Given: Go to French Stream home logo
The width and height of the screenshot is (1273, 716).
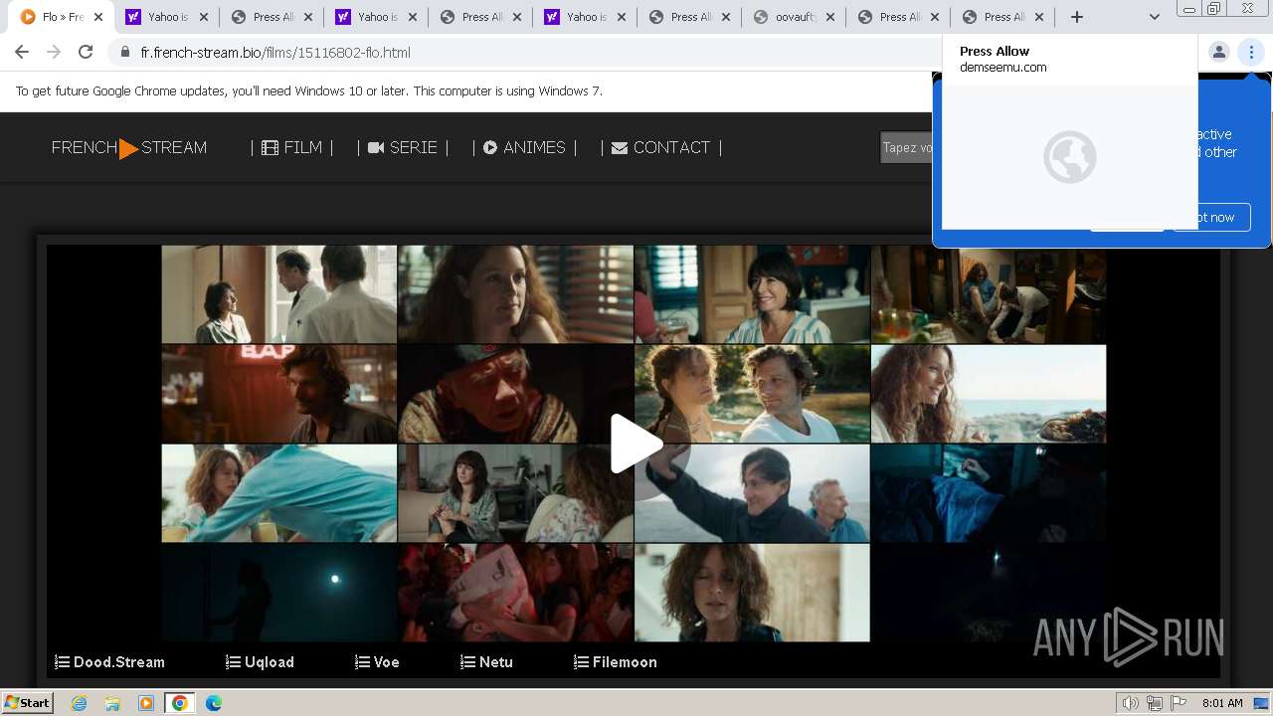Looking at the screenshot, I should coord(129,147).
